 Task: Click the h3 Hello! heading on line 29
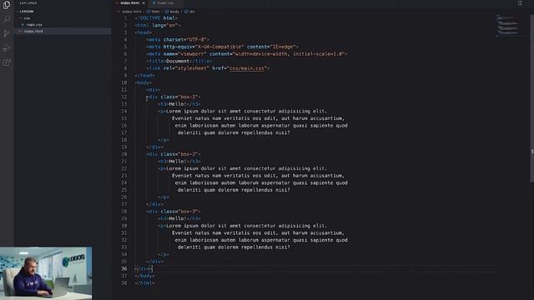[x=179, y=218]
